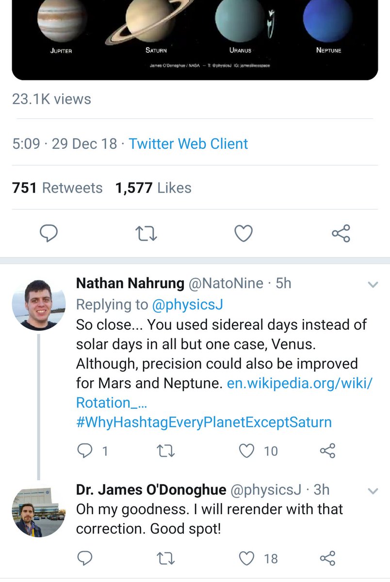Reply to the main tweet
The image size is (390, 582).
pyautogui.click(x=49, y=233)
